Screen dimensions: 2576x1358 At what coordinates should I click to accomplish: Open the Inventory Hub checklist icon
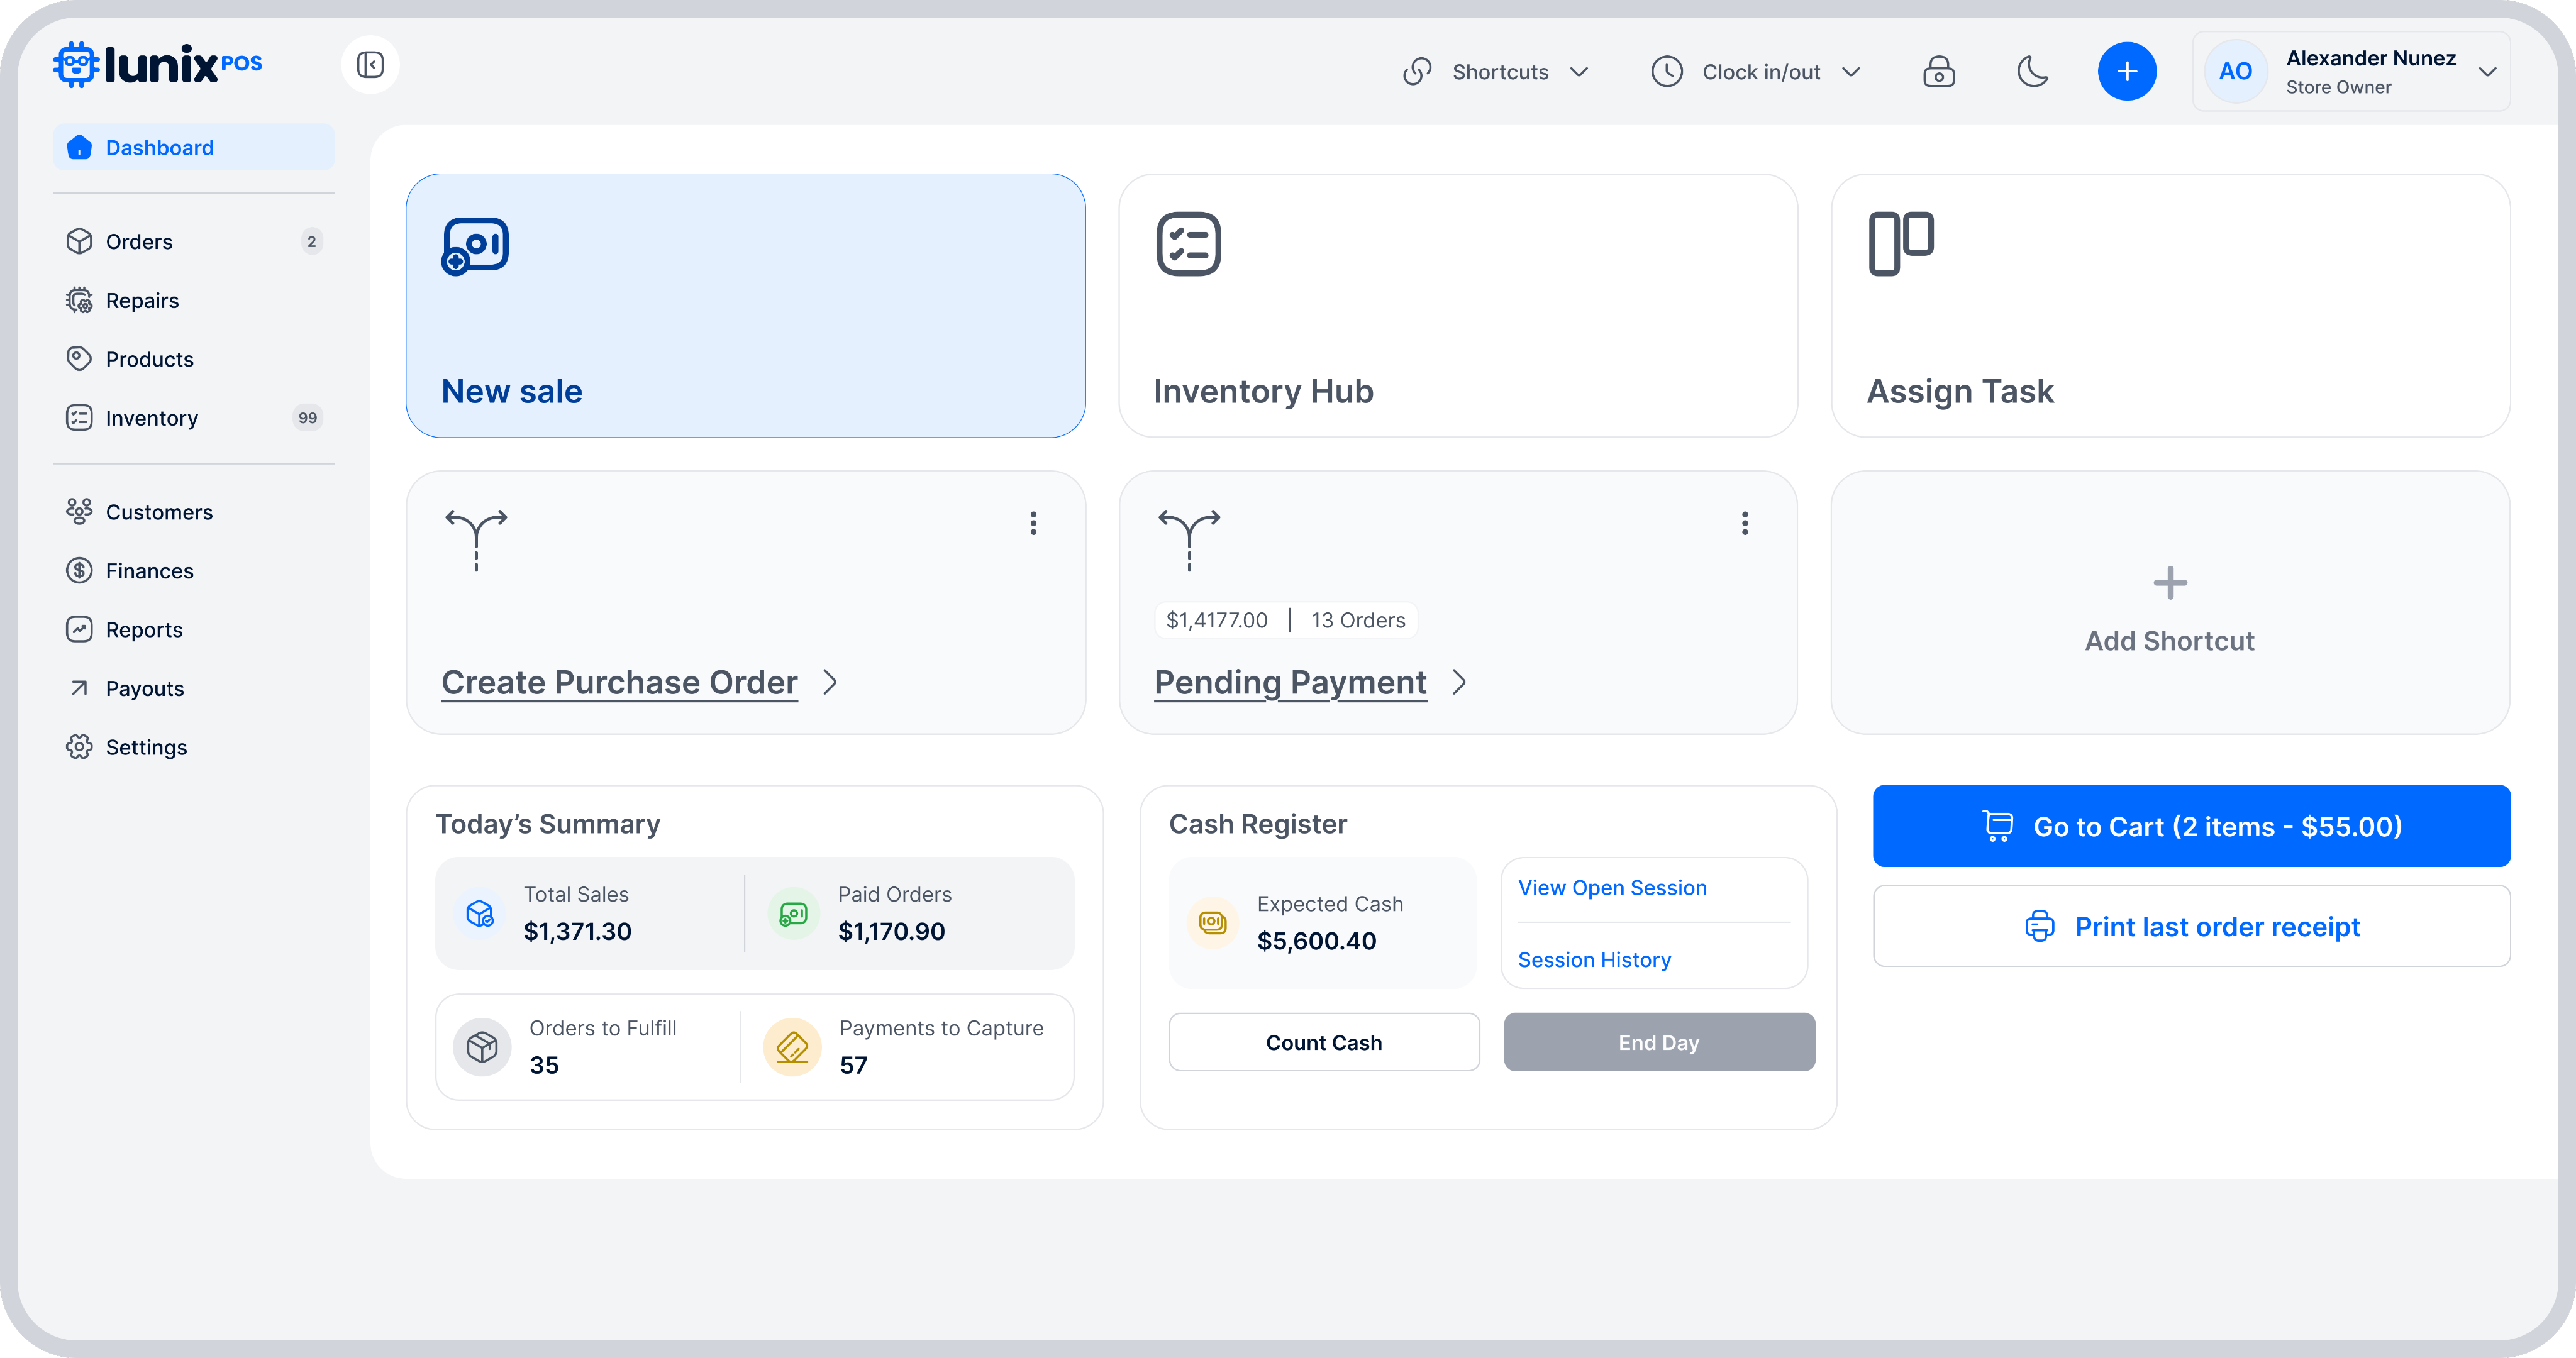[x=1188, y=243]
